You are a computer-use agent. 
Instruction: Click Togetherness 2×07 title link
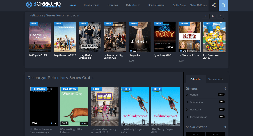pyautogui.click(x=65, y=55)
